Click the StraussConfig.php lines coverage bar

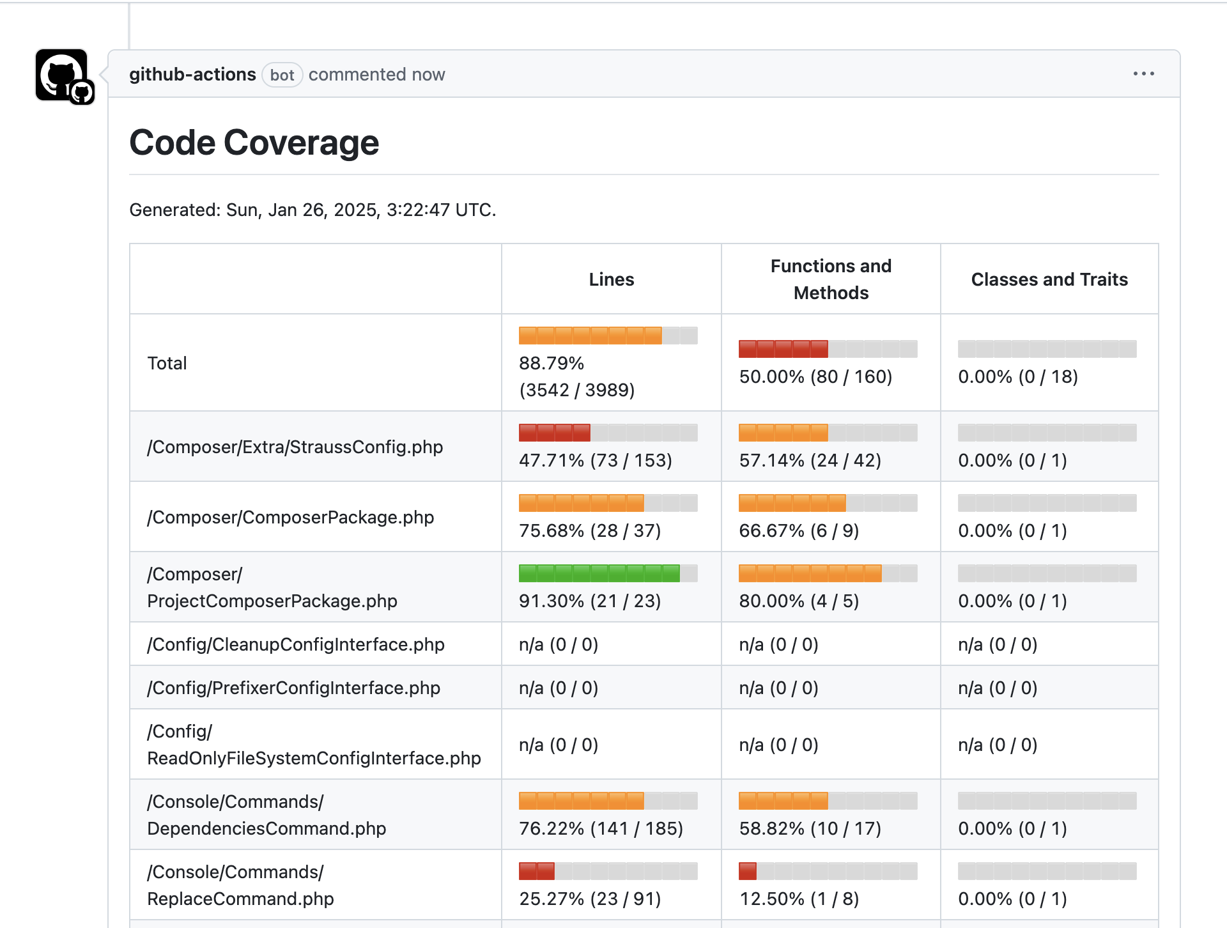click(608, 433)
